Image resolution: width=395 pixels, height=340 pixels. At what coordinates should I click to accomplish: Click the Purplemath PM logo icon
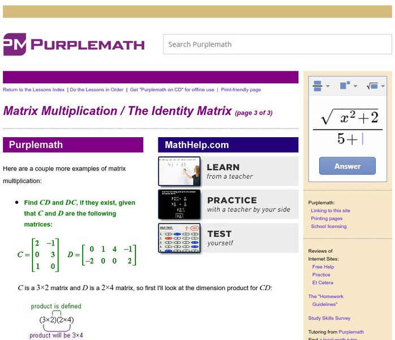pyautogui.click(x=15, y=44)
